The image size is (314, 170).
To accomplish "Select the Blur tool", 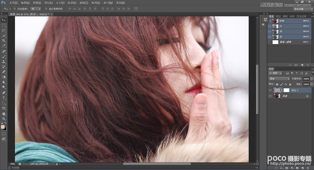I will point(4,82).
